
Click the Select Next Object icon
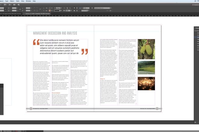coord(46,10)
